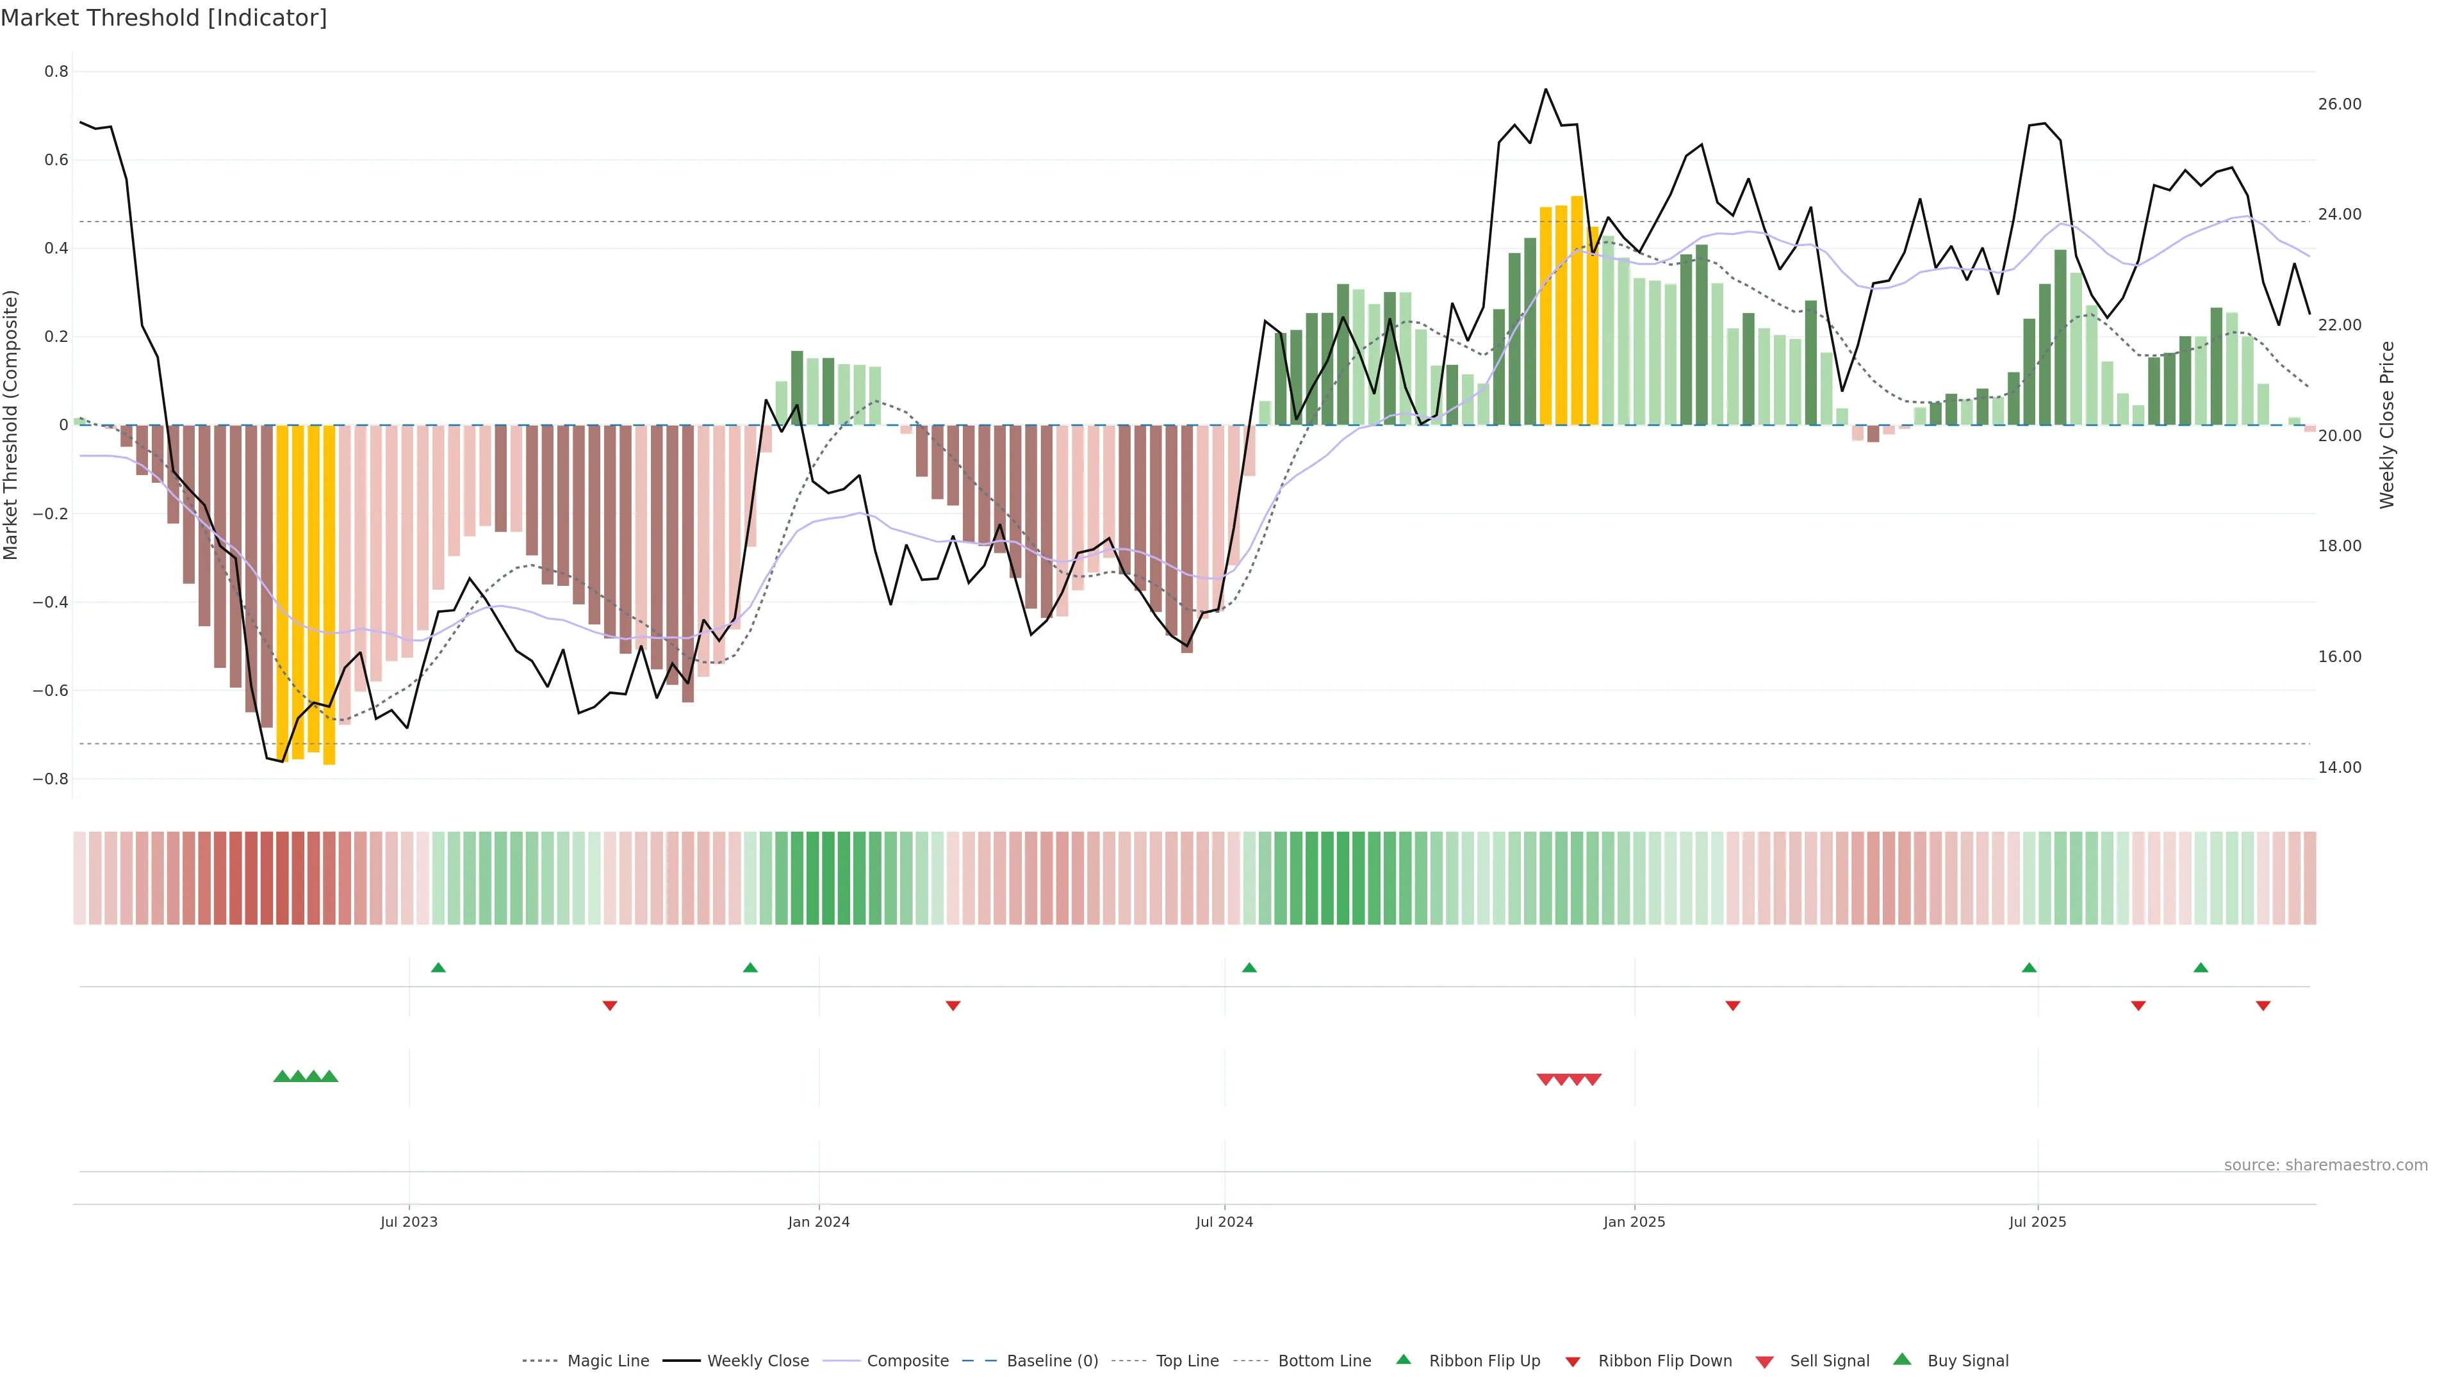This screenshot has width=2460, height=1383.
Task: Hide the Top Line series in legend
Action: [x=1187, y=1361]
